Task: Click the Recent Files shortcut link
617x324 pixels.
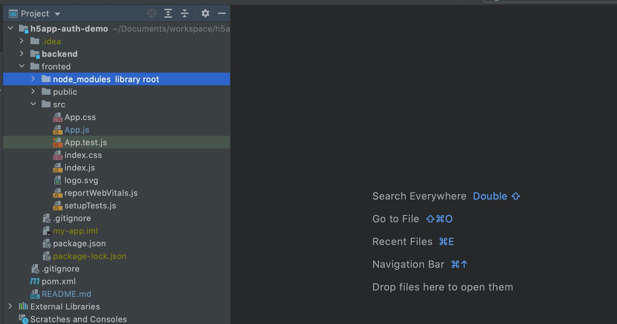Action: (402, 241)
